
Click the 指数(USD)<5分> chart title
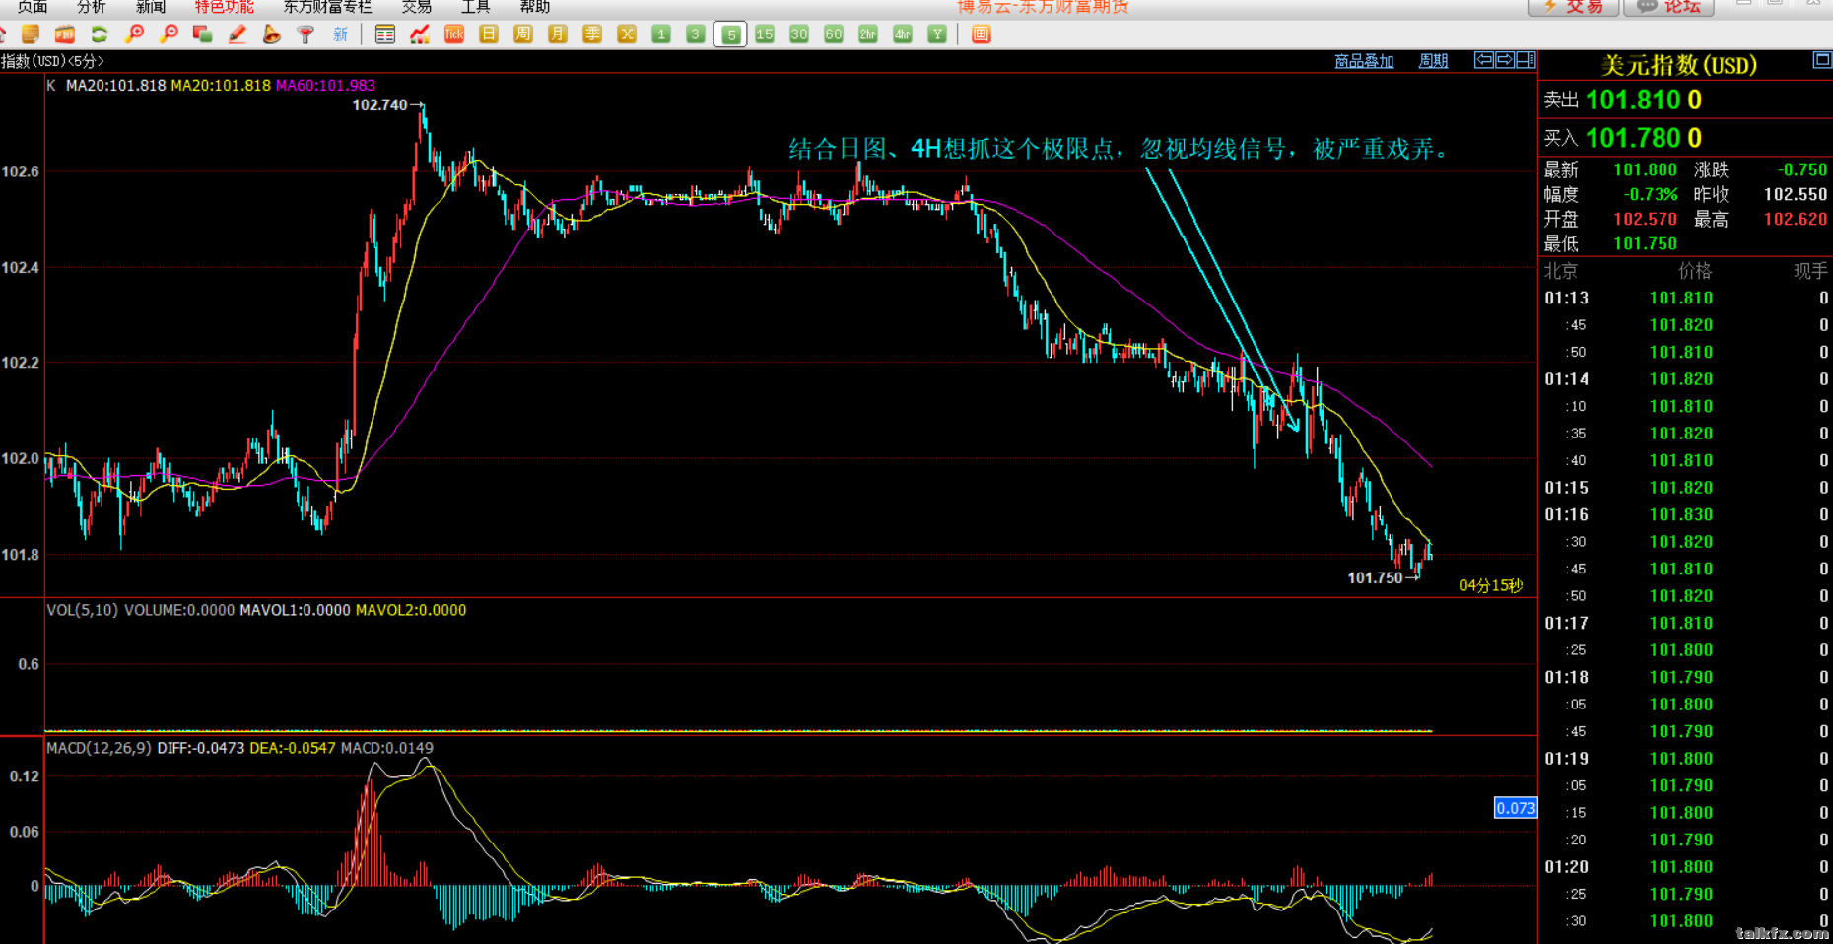coord(52,61)
